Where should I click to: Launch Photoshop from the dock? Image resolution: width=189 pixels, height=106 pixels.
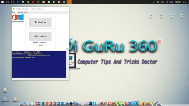pos(90,103)
